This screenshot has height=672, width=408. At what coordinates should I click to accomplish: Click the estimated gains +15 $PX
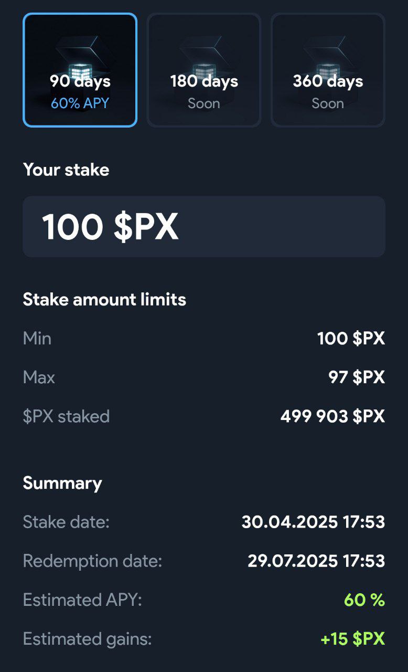353,639
